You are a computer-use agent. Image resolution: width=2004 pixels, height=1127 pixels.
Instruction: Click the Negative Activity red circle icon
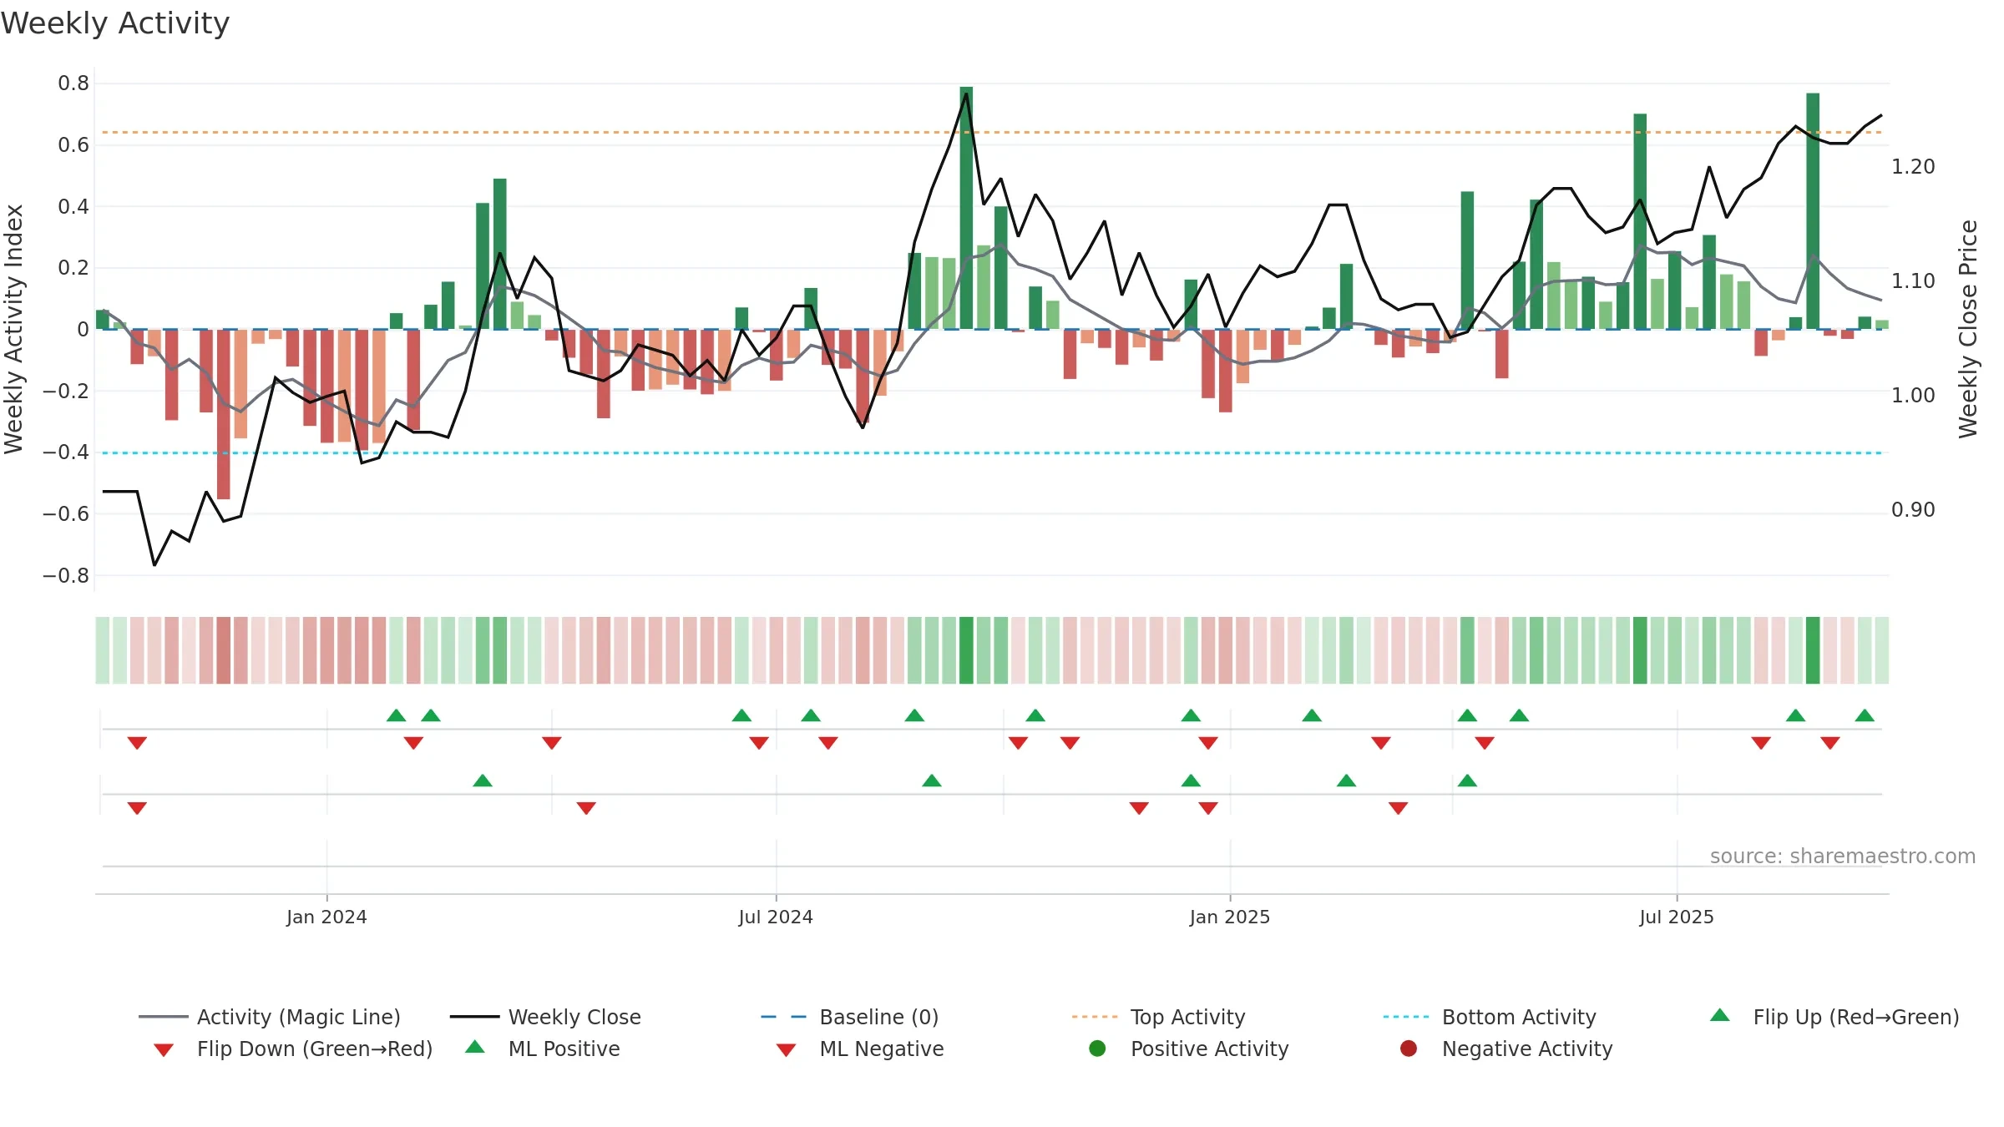(1409, 1049)
